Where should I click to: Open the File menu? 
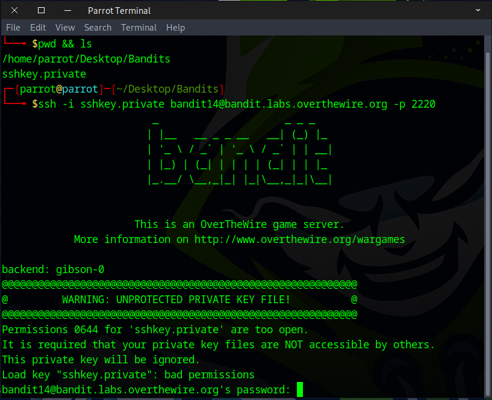tap(13, 28)
